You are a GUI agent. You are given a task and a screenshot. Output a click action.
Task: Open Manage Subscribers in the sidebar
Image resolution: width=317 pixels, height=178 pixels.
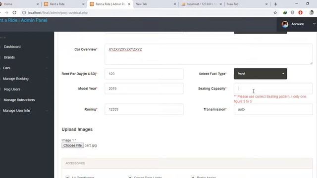(x=19, y=100)
